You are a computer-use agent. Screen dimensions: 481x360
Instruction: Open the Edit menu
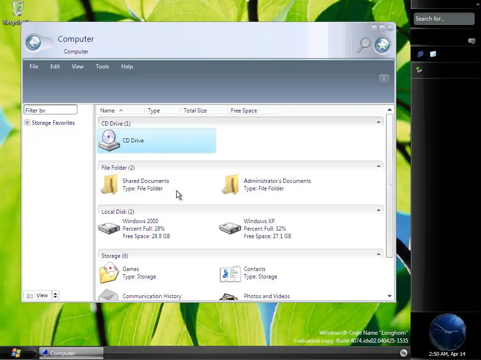(55, 67)
